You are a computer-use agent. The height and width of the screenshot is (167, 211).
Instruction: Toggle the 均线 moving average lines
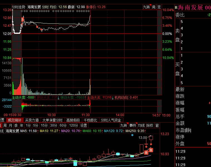point(141,125)
